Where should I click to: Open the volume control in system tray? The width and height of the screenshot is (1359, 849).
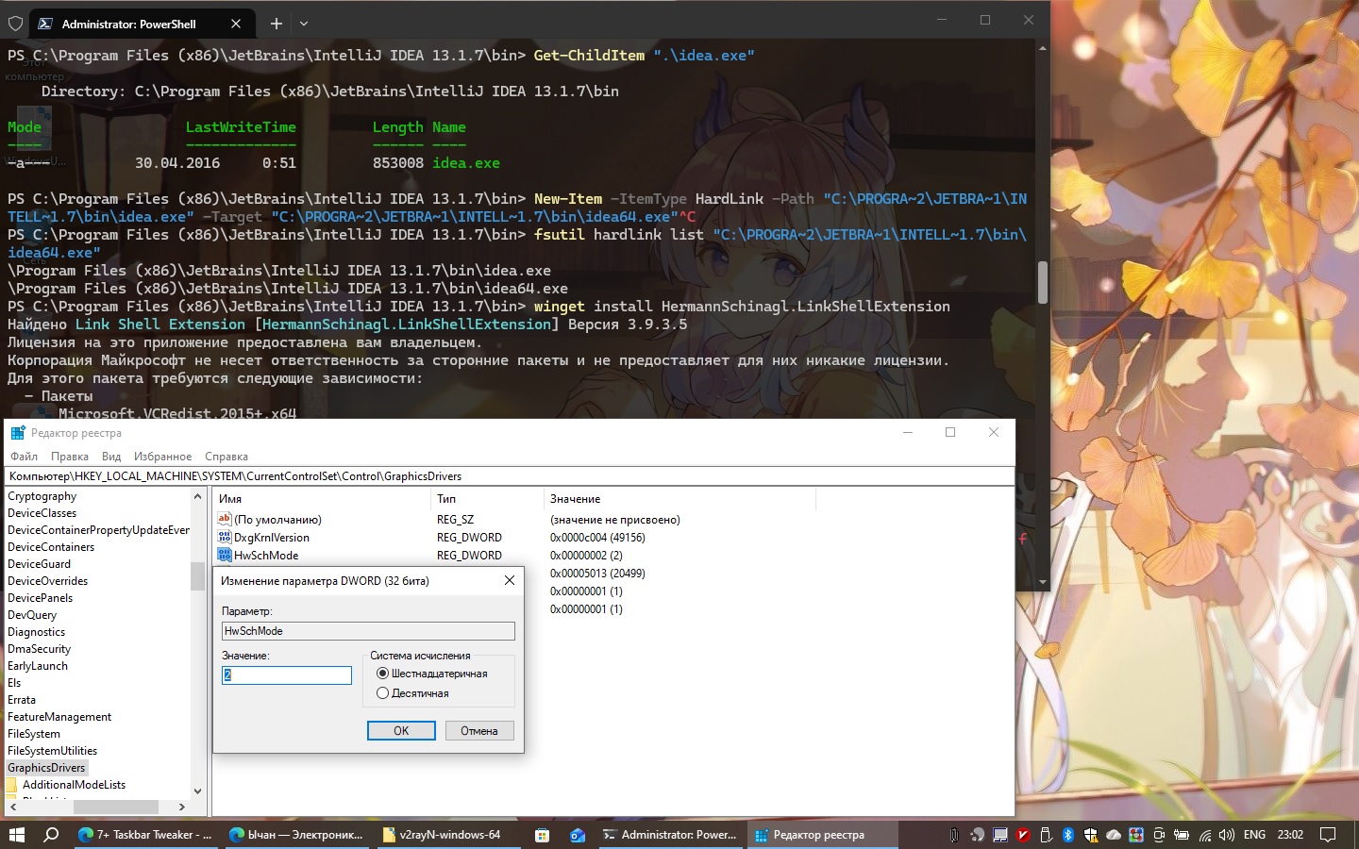point(1227,835)
